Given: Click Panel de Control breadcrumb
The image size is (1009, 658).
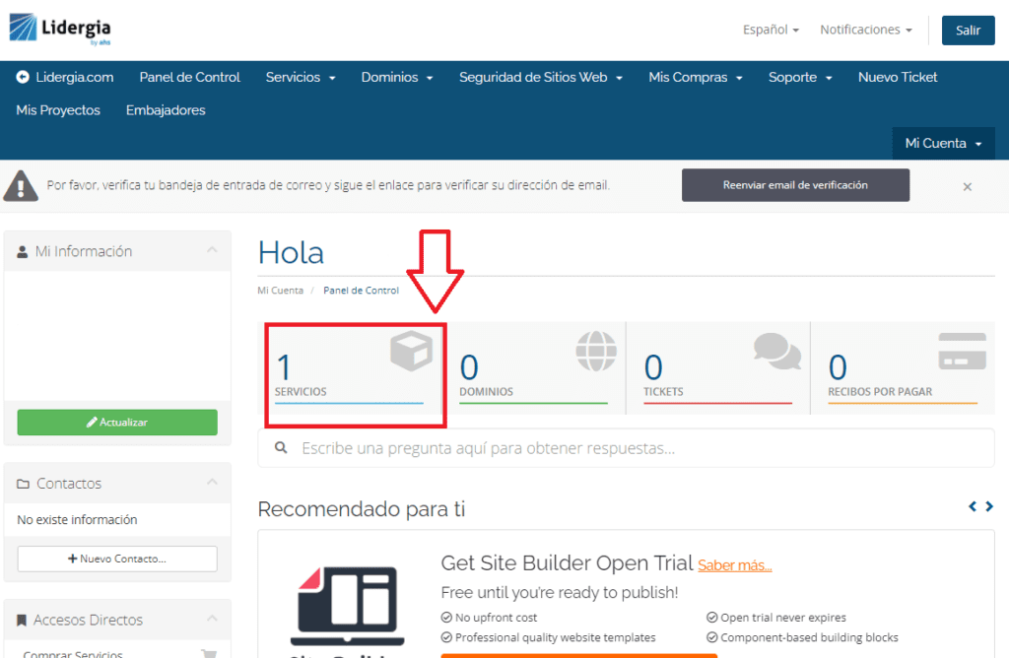Looking at the screenshot, I should click(x=361, y=290).
